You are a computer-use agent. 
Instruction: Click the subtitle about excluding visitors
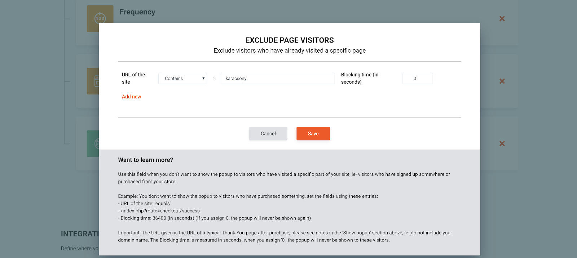coord(290,51)
